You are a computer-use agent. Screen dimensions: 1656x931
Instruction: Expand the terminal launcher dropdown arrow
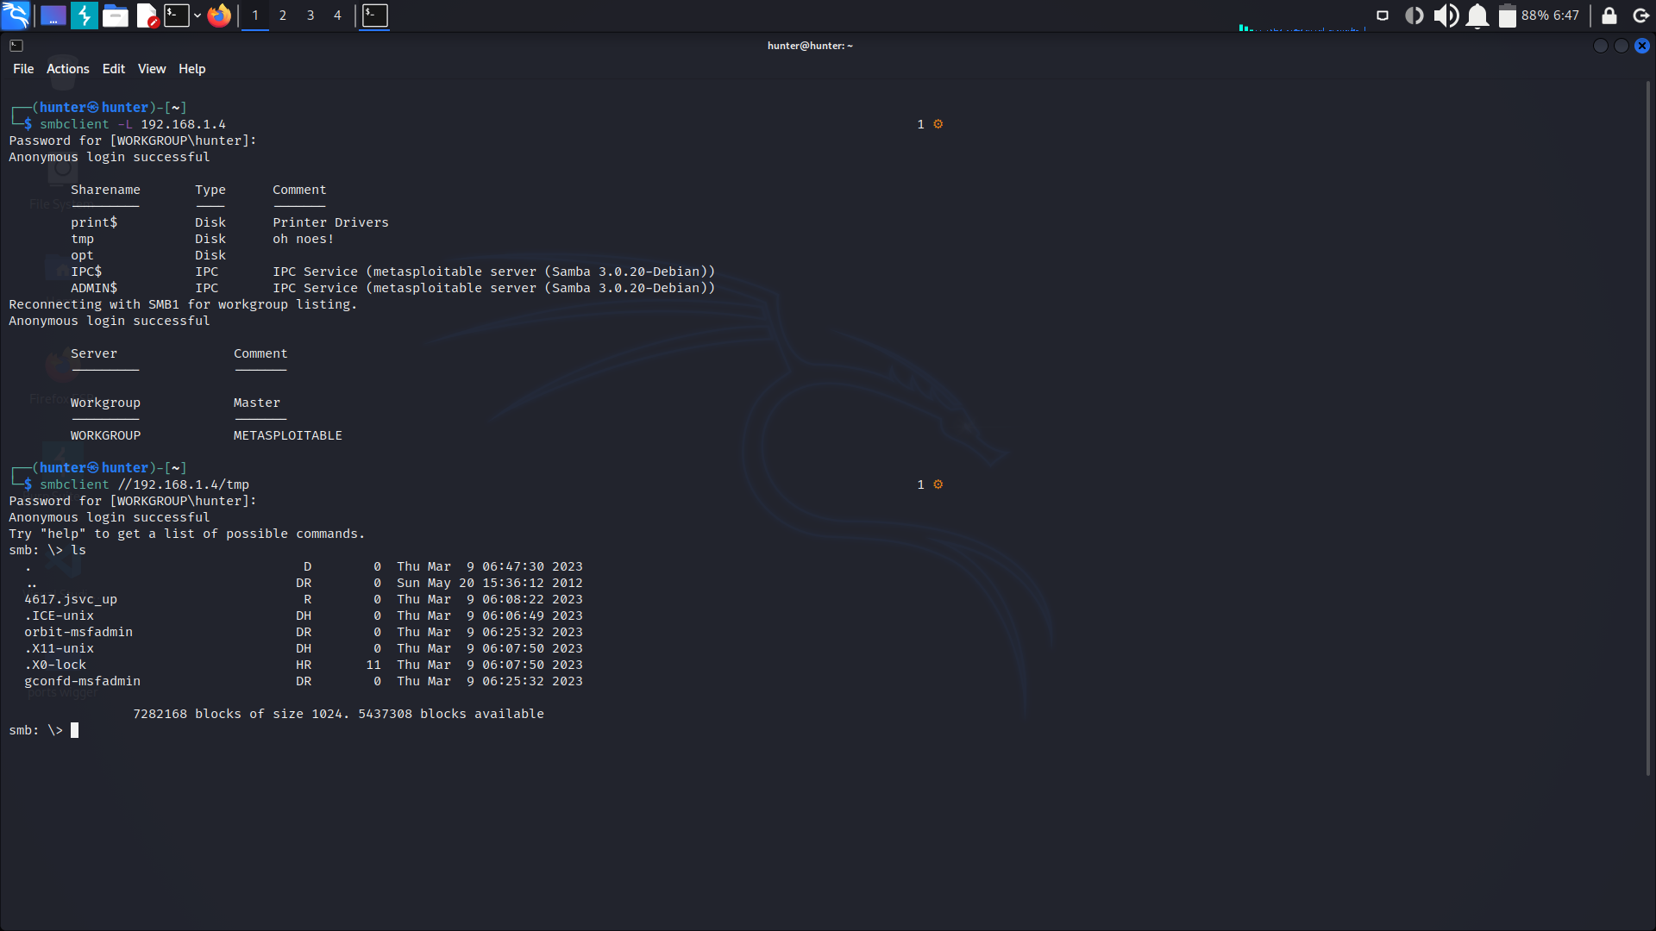198,15
